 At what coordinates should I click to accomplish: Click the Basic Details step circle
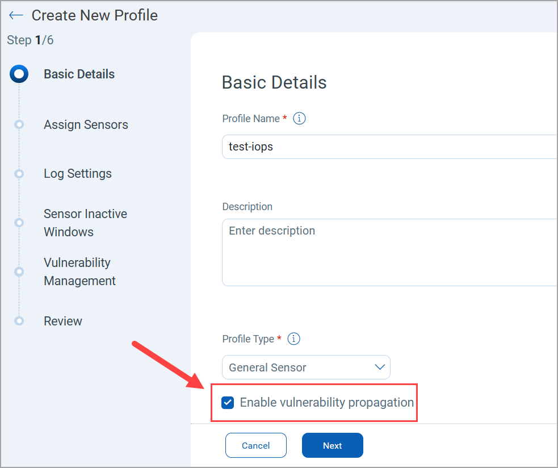(x=19, y=74)
